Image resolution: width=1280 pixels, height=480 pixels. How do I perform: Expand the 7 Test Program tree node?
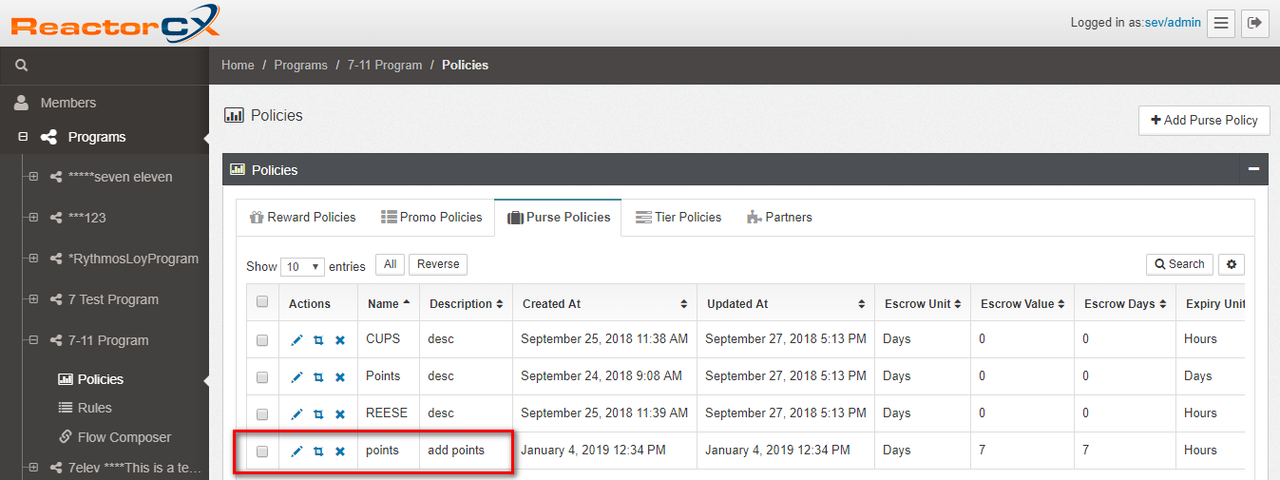[x=33, y=299]
